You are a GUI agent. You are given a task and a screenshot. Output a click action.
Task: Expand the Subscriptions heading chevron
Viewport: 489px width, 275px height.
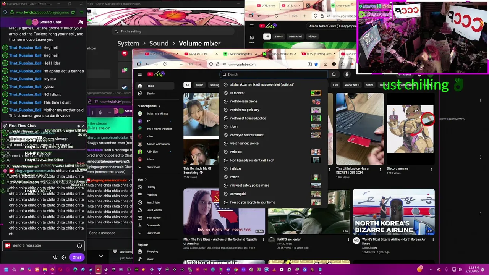point(160,106)
